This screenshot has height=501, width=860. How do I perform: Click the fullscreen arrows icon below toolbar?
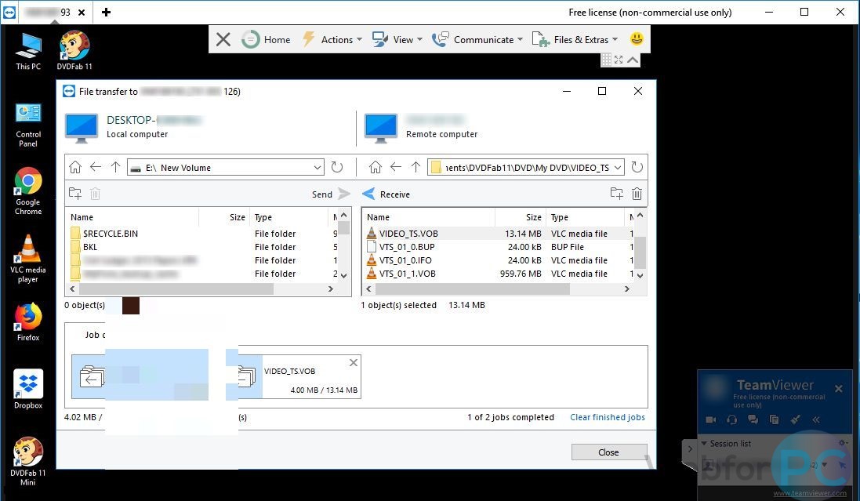click(619, 60)
